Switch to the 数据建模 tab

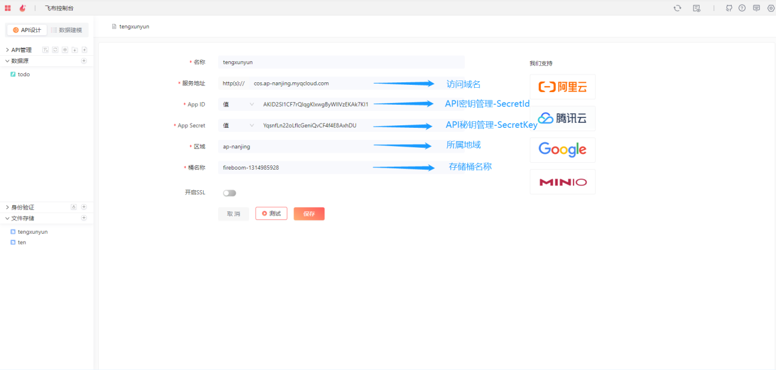pos(67,30)
